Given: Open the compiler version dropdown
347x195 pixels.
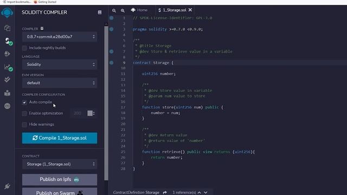Looking at the screenshot, I should coord(60,37).
